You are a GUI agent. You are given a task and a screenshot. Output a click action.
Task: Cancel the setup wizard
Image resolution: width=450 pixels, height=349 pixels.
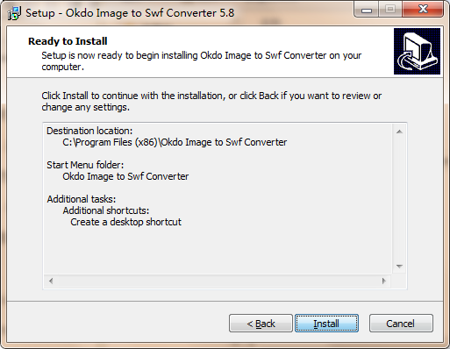401,324
